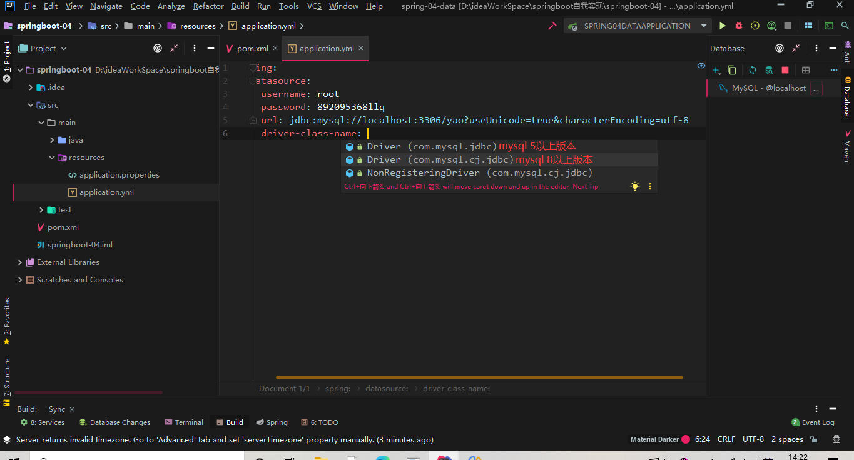Click UTF-8 encoding in status bar
This screenshot has width=854, height=460.
(x=753, y=439)
